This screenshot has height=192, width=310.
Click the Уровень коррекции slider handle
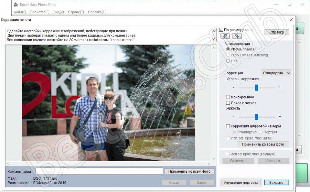[257, 88]
